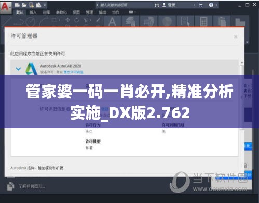Expand the quick access toolbar dropdown arrow

45,5
